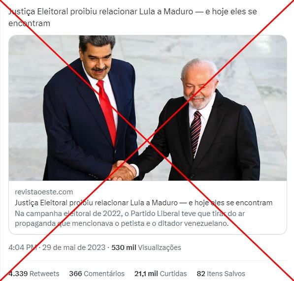Click the 29 de mai de 2023 date

[74, 248]
